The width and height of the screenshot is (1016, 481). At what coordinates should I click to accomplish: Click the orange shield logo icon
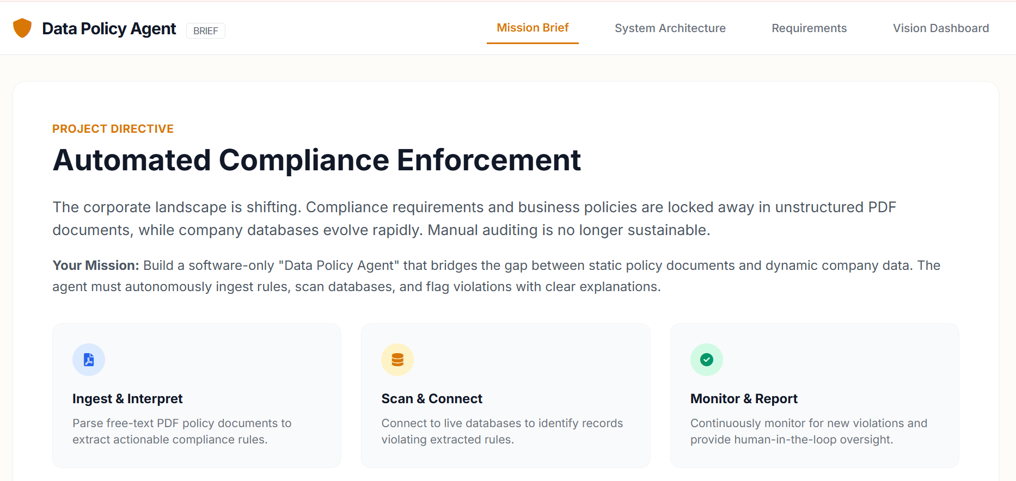22,28
